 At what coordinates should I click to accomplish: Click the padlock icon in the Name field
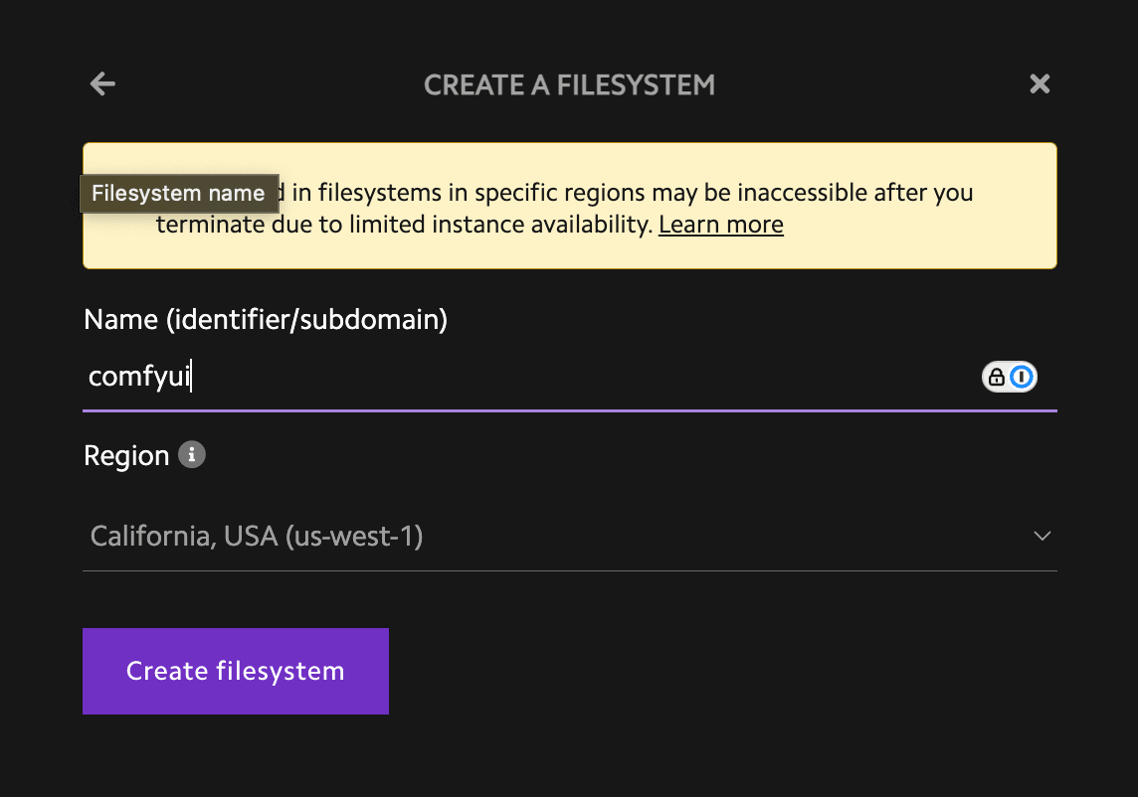coord(996,377)
